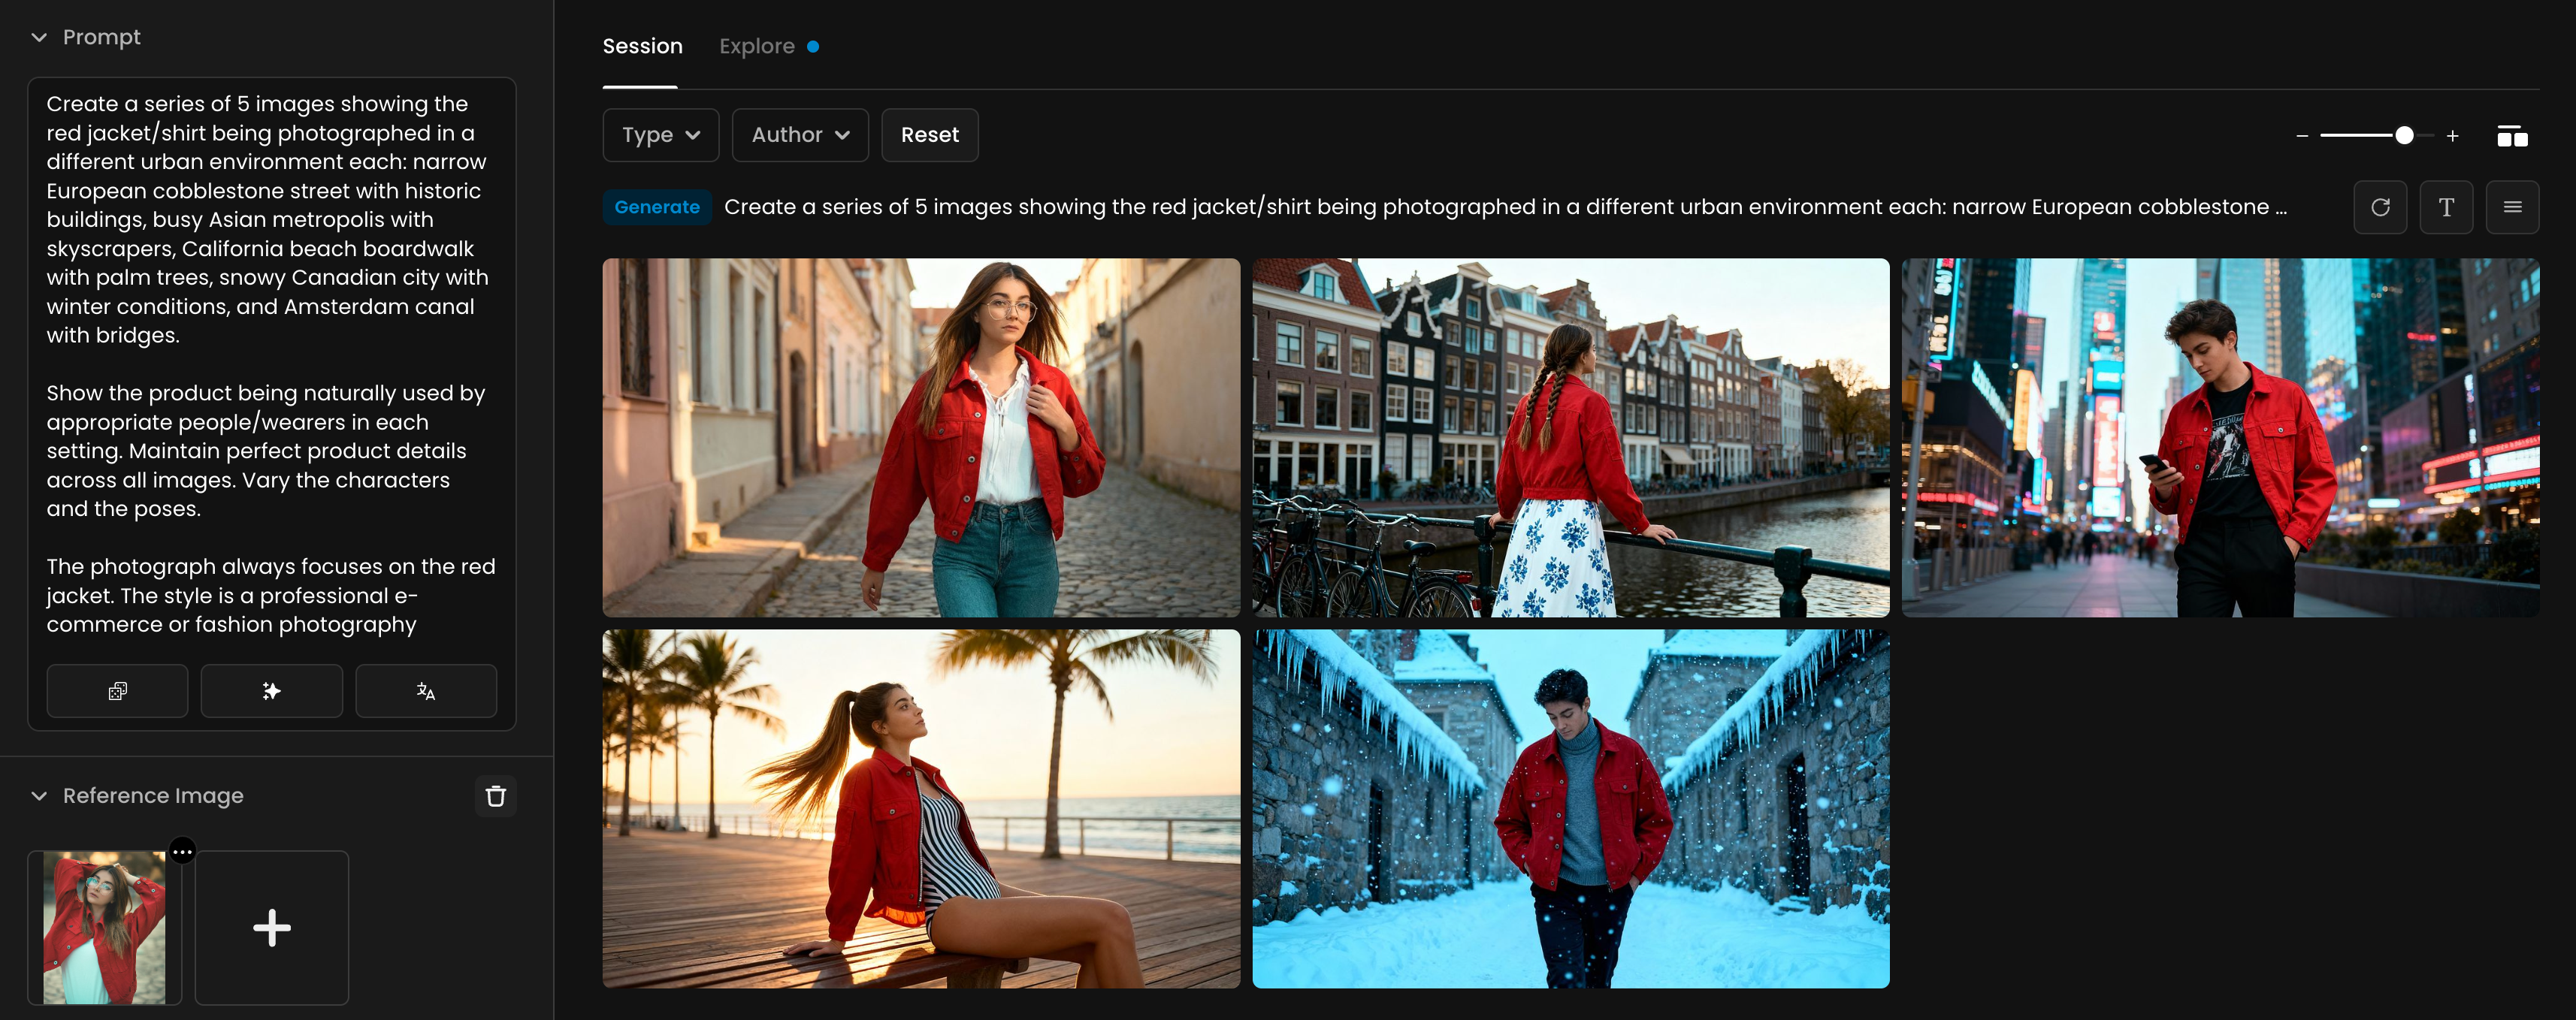
Task: Open the hamburger menu icon for generation
Action: coord(2511,207)
